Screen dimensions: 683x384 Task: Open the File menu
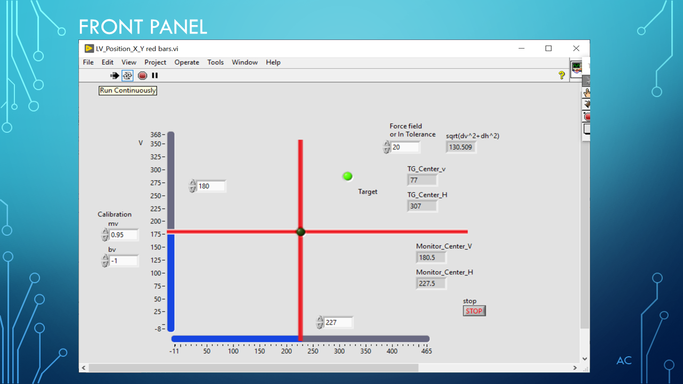point(88,62)
